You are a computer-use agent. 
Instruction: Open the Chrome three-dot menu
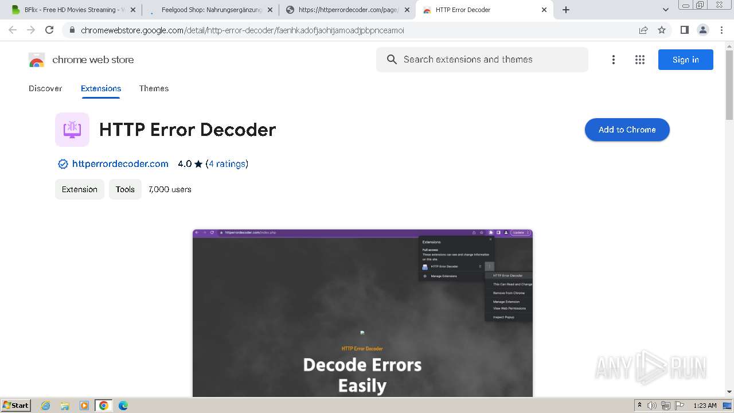(721, 30)
